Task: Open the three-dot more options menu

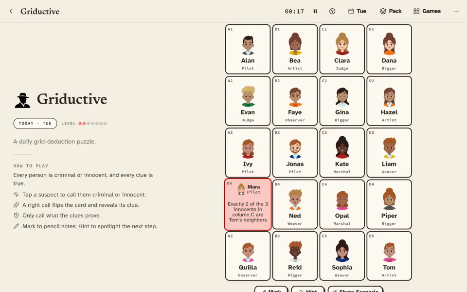Action: click(456, 11)
